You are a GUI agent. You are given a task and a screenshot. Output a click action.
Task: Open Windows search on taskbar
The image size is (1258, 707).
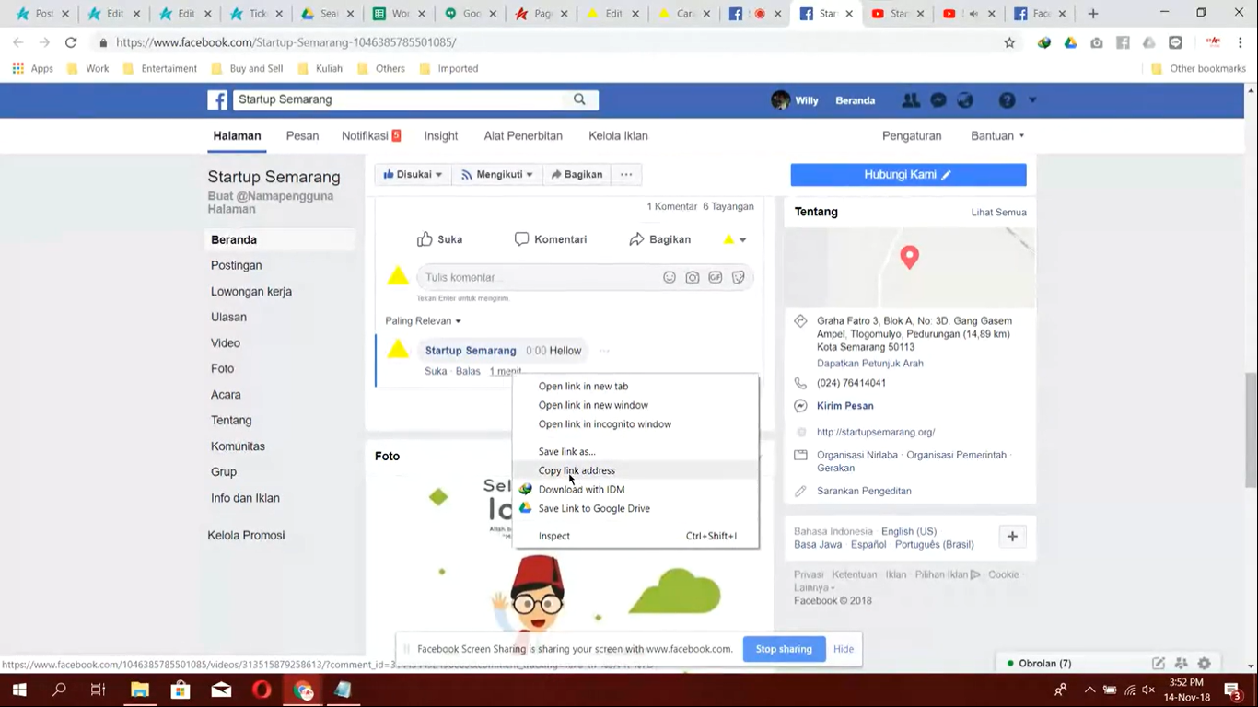tap(59, 690)
